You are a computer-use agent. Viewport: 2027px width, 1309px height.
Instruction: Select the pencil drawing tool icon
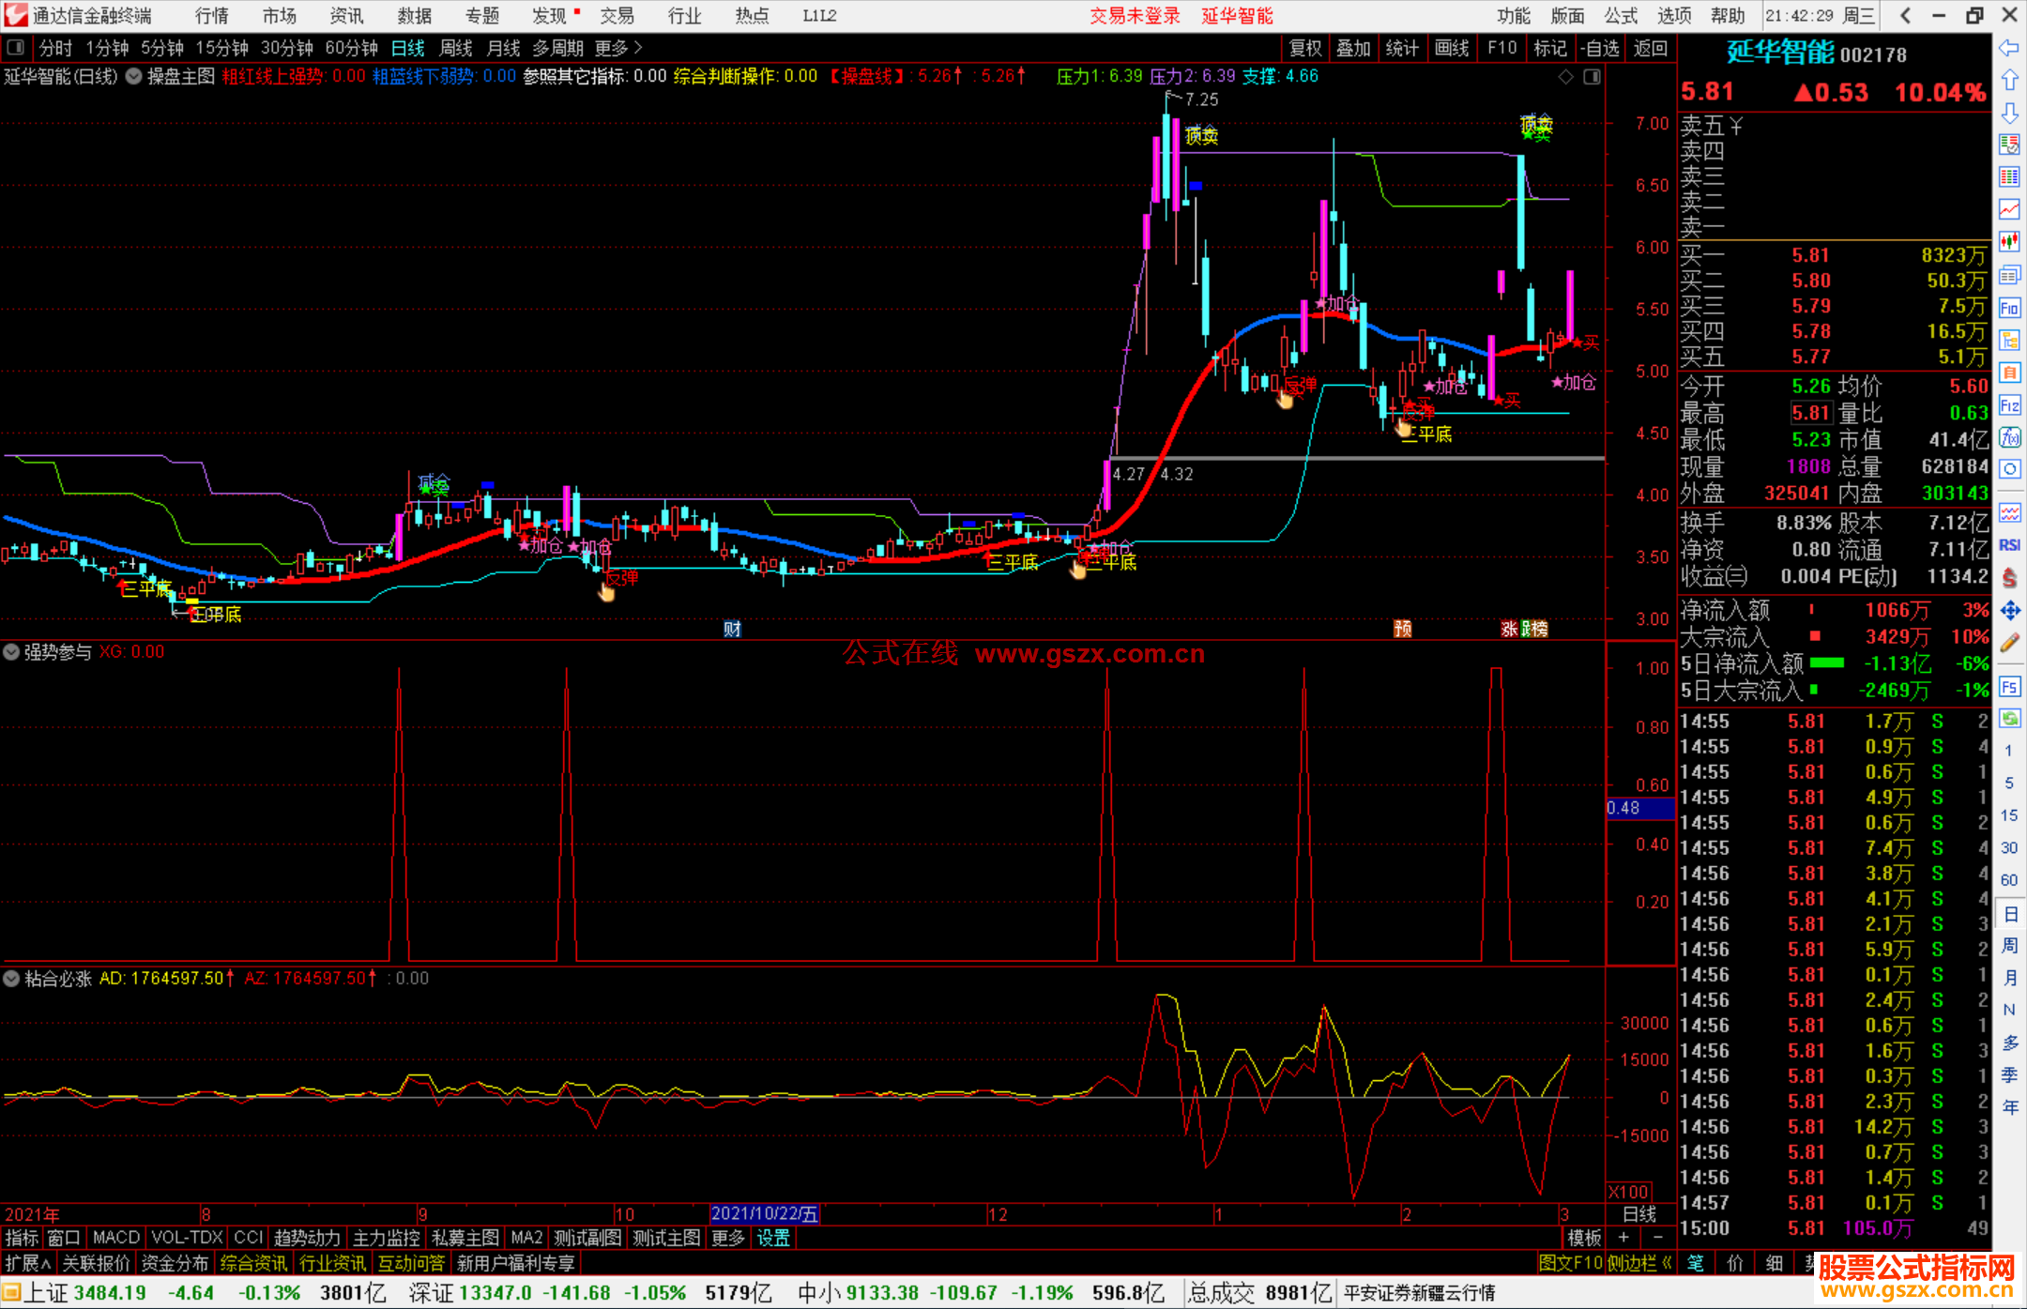[x=2009, y=643]
